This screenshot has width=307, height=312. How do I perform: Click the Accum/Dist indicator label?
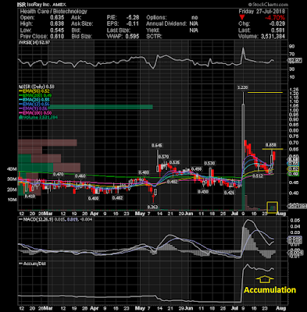[33, 264]
